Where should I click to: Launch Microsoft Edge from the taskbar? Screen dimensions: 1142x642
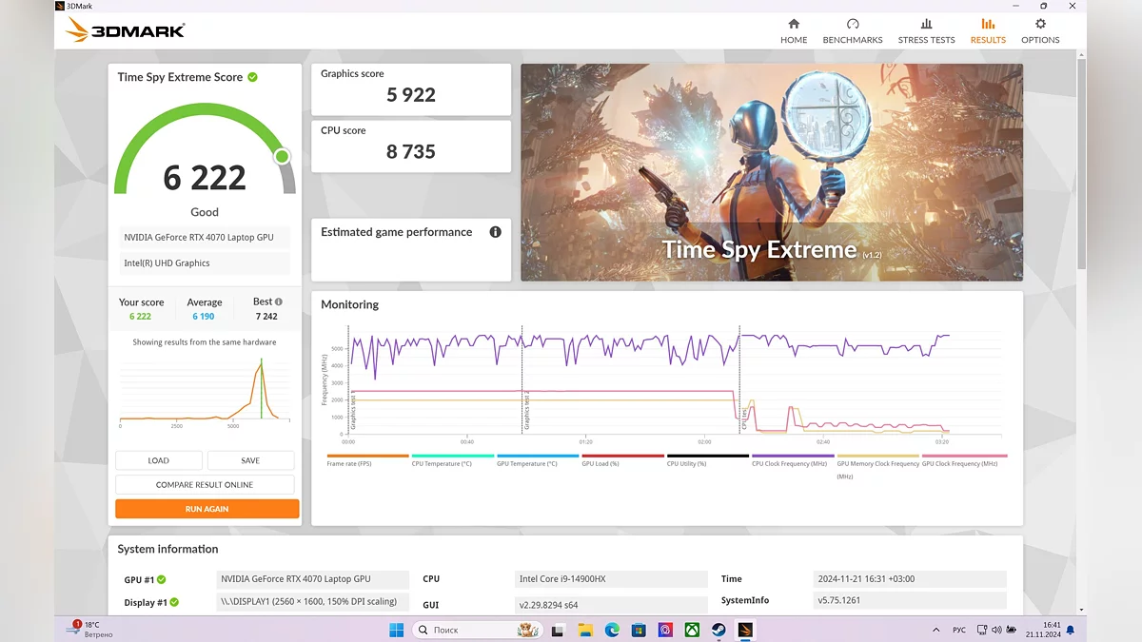(612, 630)
